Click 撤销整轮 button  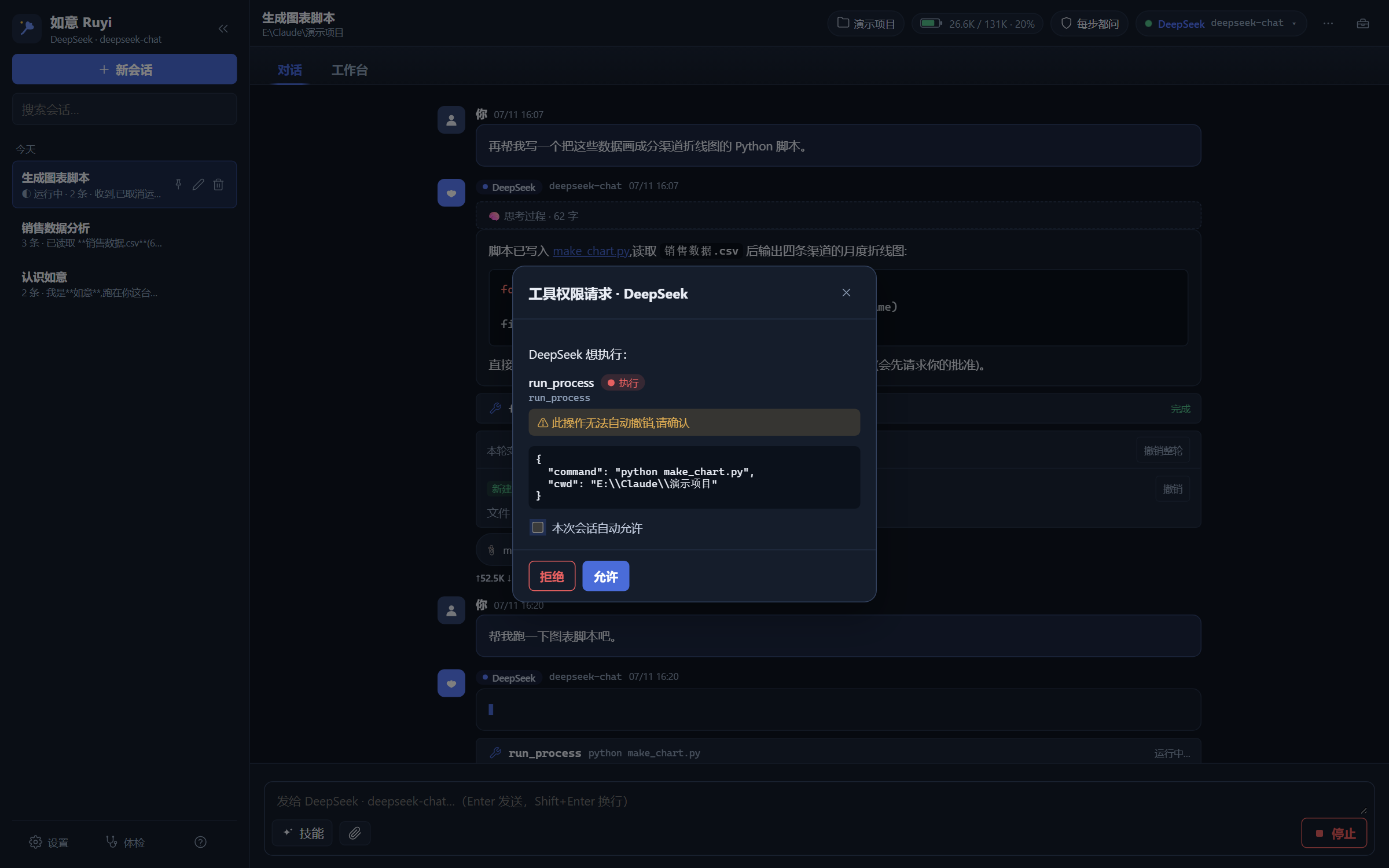click(x=1163, y=451)
